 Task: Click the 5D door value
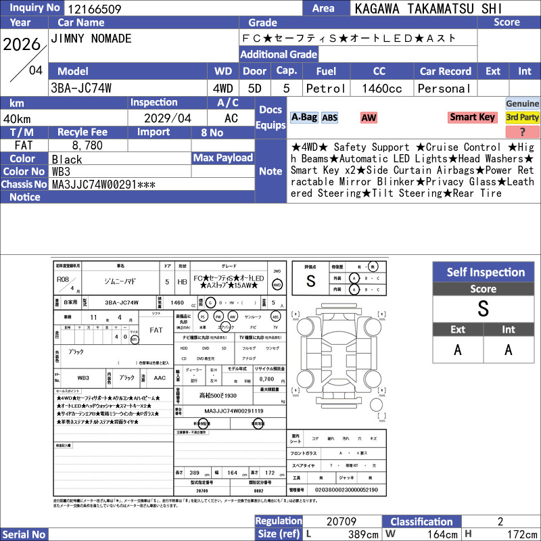coord(255,89)
